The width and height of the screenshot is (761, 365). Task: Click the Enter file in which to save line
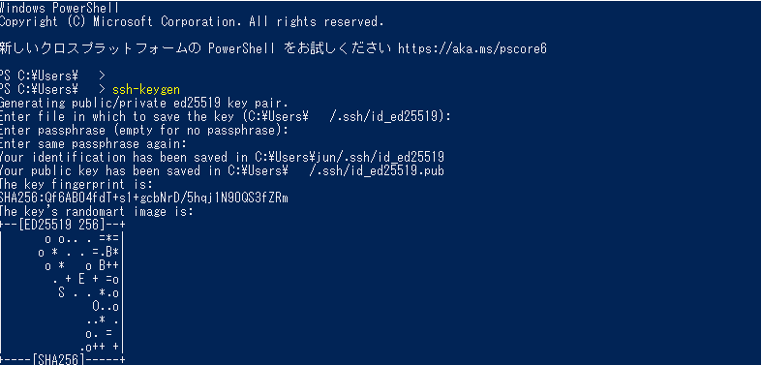click(x=226, y=117)
